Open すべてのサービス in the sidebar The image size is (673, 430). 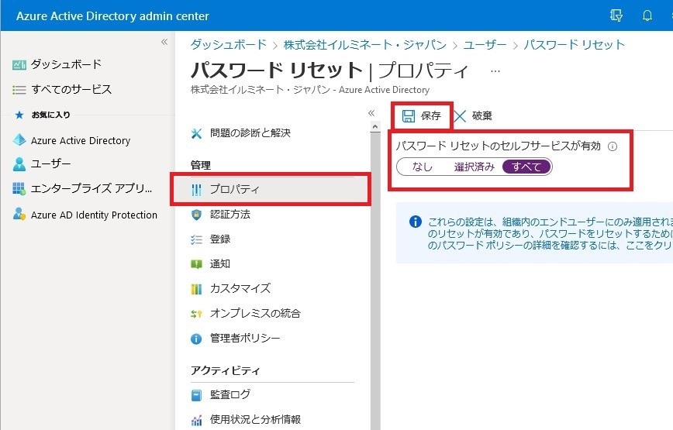(x=71, y=90)
